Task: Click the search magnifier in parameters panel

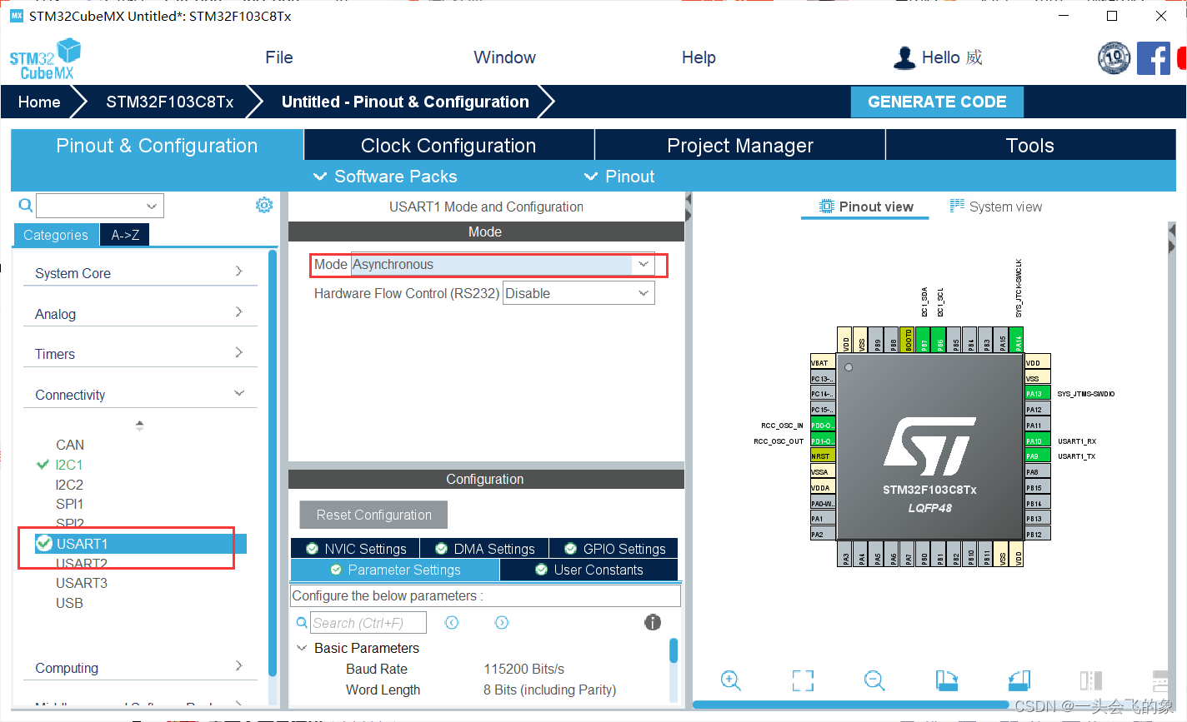Action: [301, 622]
